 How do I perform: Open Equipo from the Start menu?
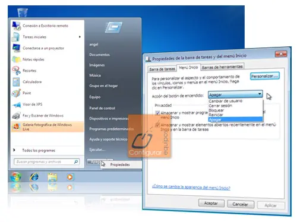coord(95,97)
